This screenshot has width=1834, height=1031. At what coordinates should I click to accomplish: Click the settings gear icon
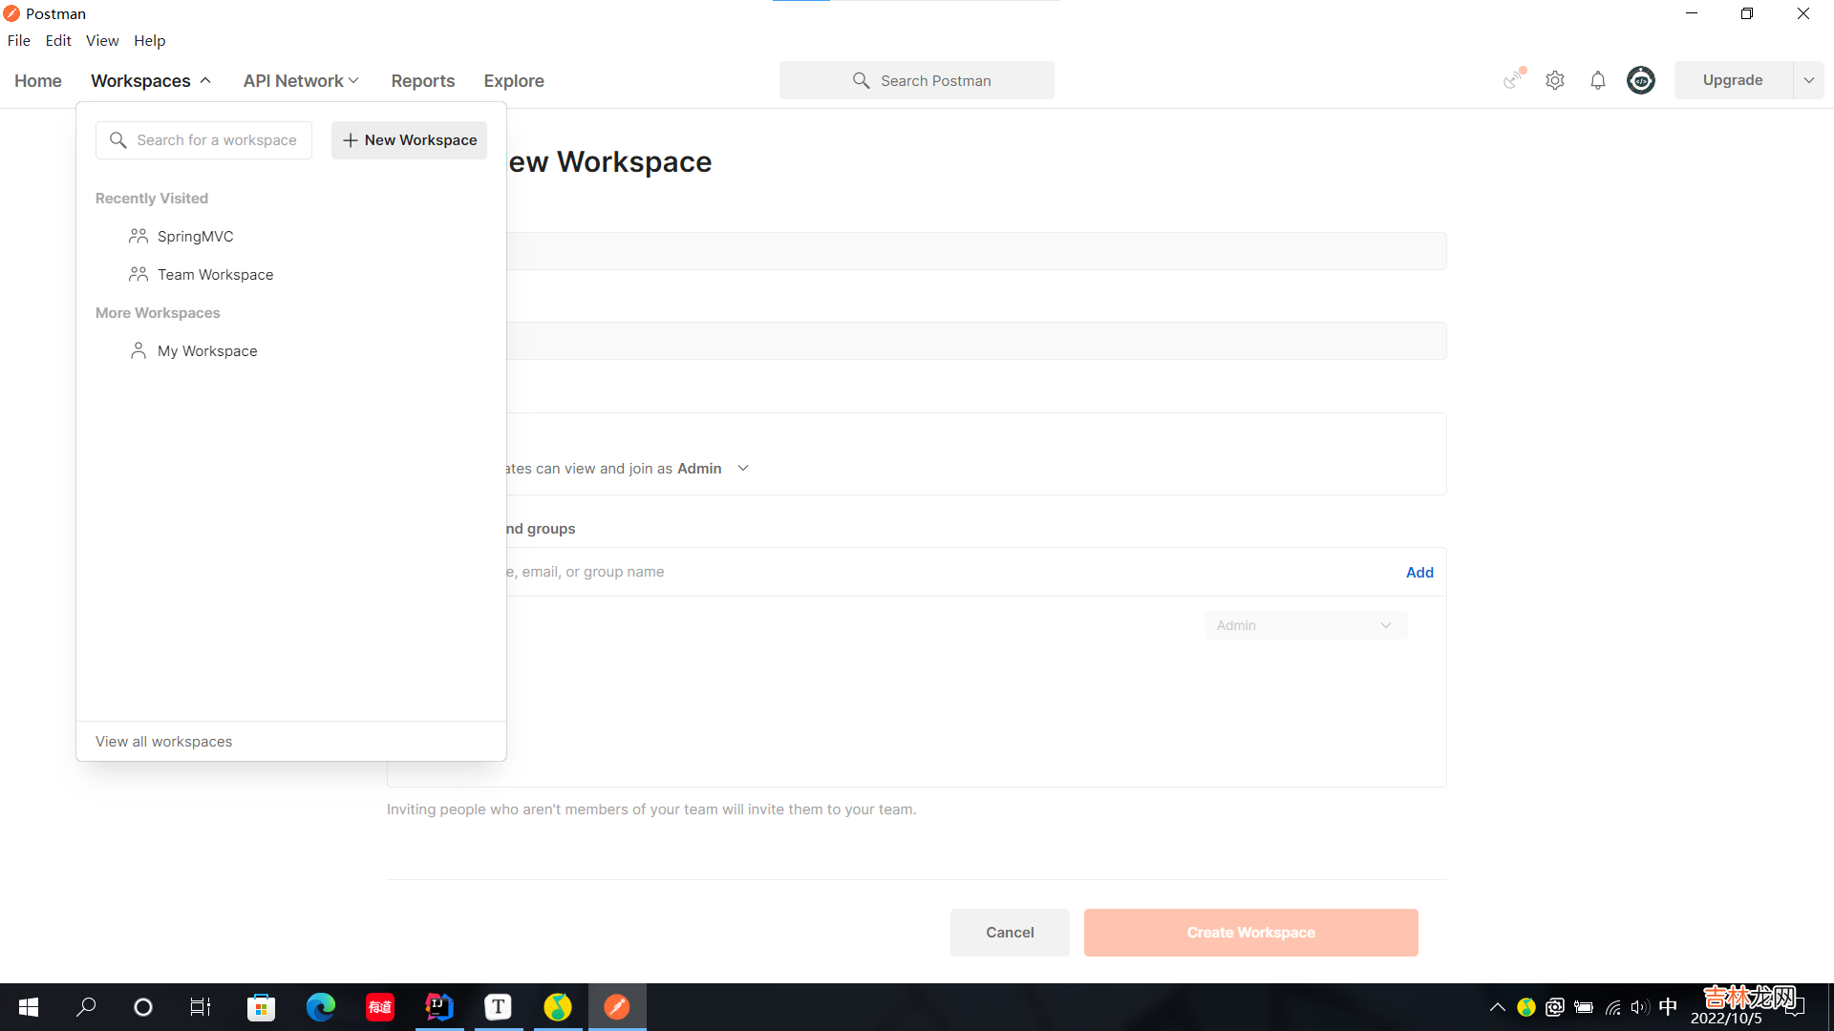(x=1555, y=80)
